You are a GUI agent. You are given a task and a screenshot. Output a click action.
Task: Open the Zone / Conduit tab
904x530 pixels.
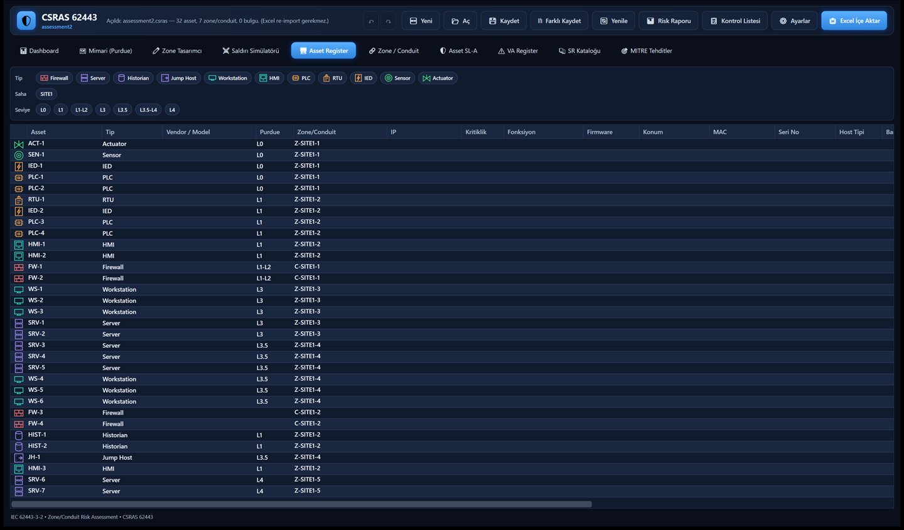click(394, 51)
